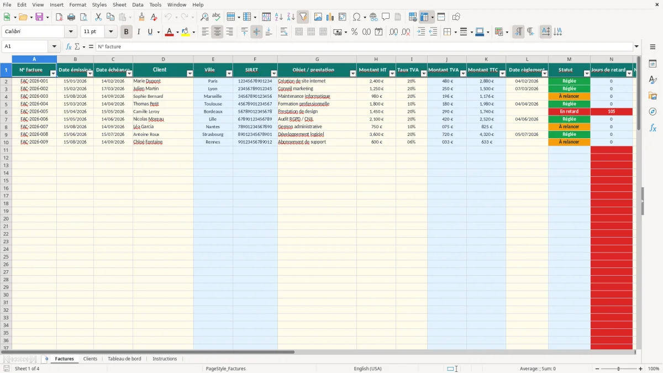
Task: Open the Montant HT filter dropdown
Action: tap(392, 73)
